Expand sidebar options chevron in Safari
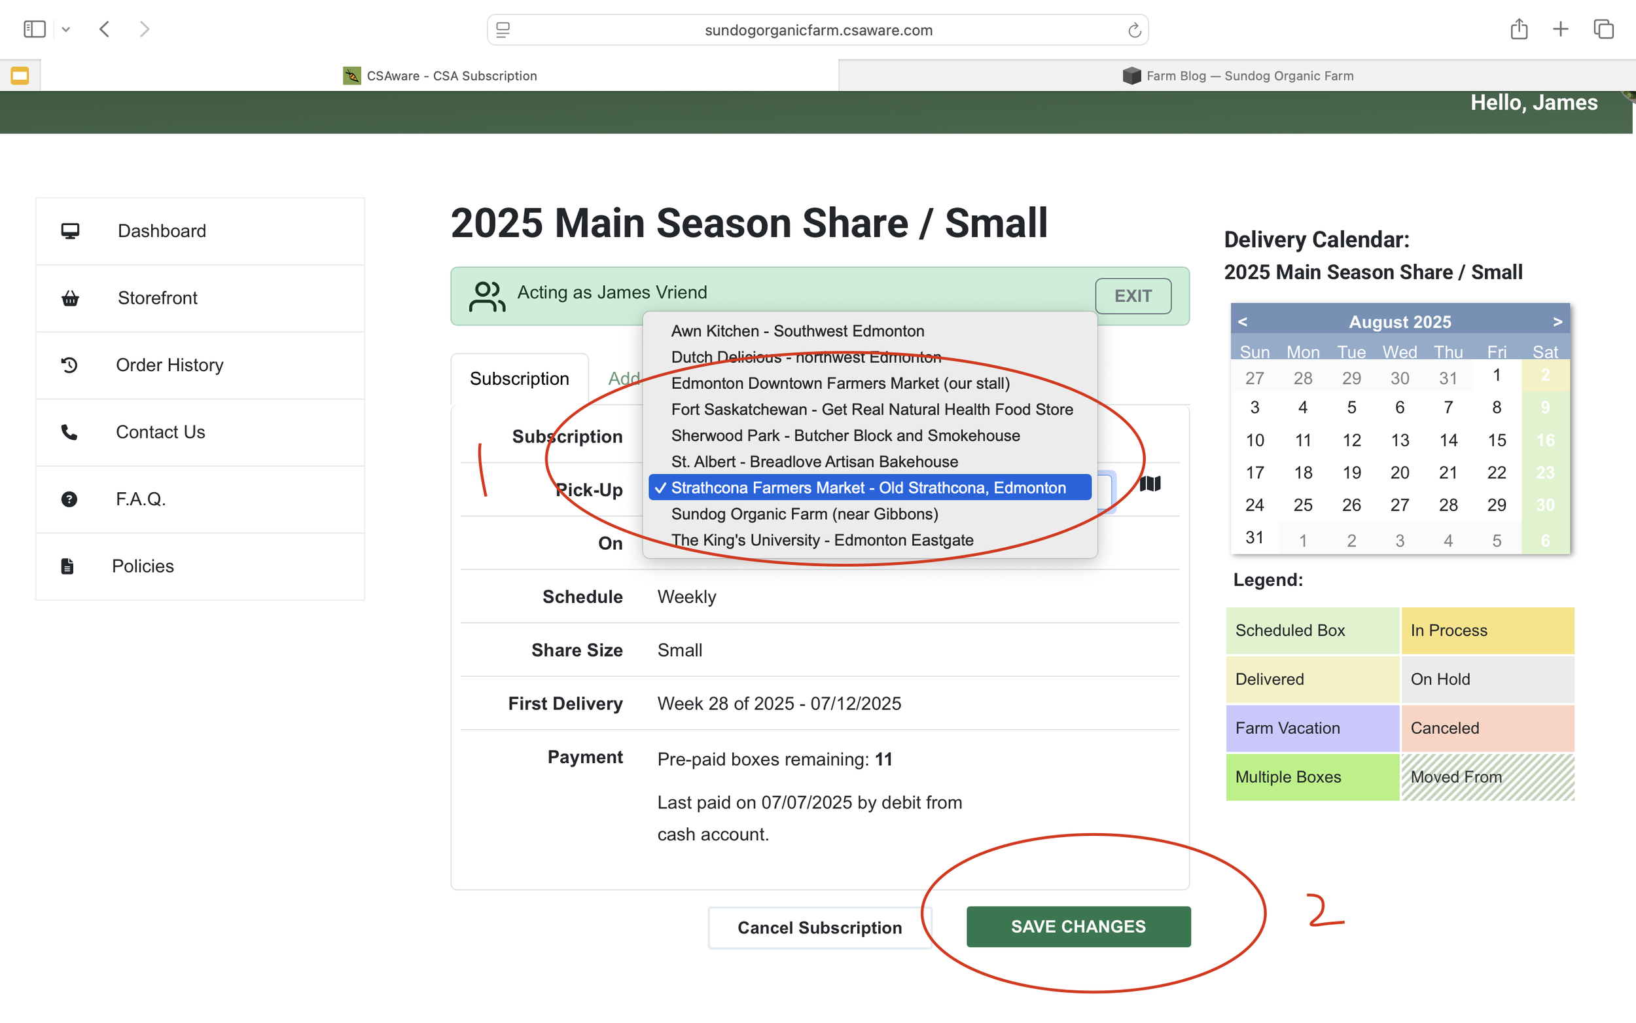The height and width of the screenshot is (1023, 1636). 65,29
